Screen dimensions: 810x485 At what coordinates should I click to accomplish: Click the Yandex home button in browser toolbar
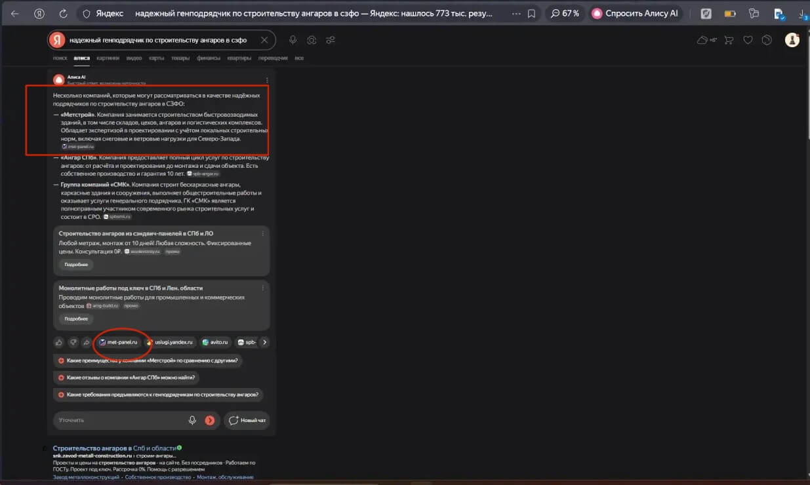tap(39, 13)
